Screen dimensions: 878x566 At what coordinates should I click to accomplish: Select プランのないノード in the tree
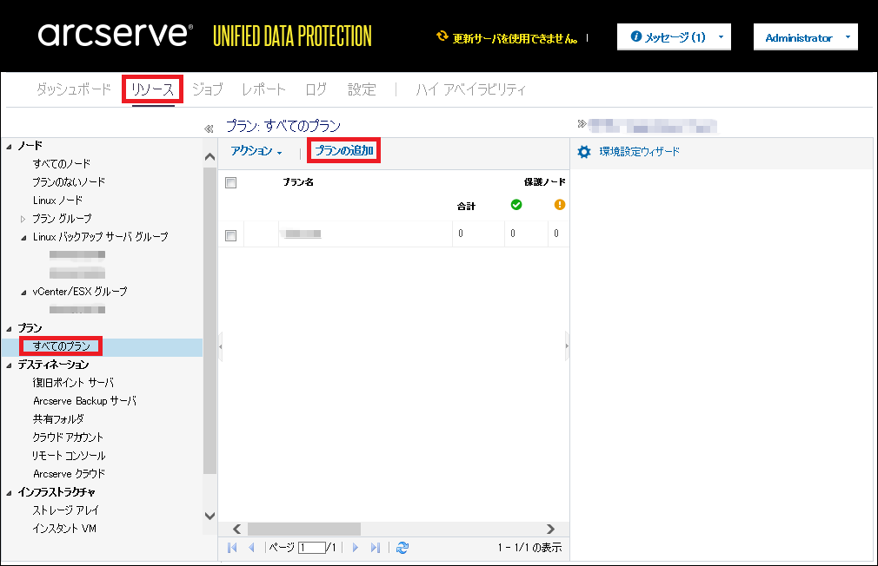(69, 181)
